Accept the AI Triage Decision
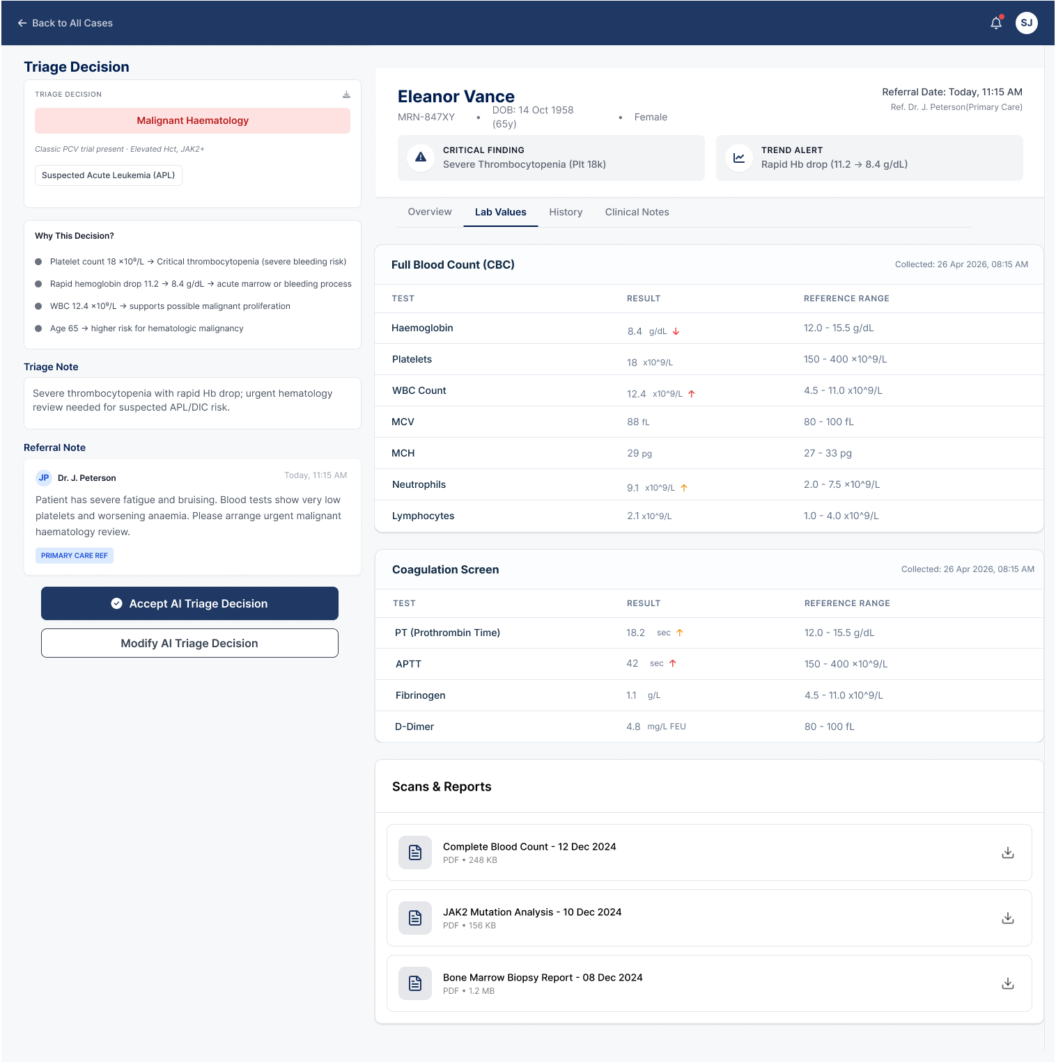 [189, 603]
